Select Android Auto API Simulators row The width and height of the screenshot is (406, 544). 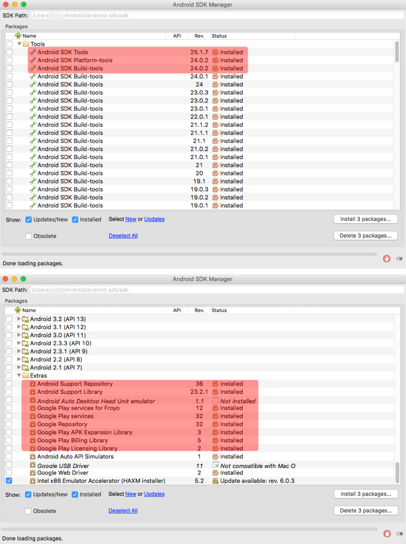point(199,457)
